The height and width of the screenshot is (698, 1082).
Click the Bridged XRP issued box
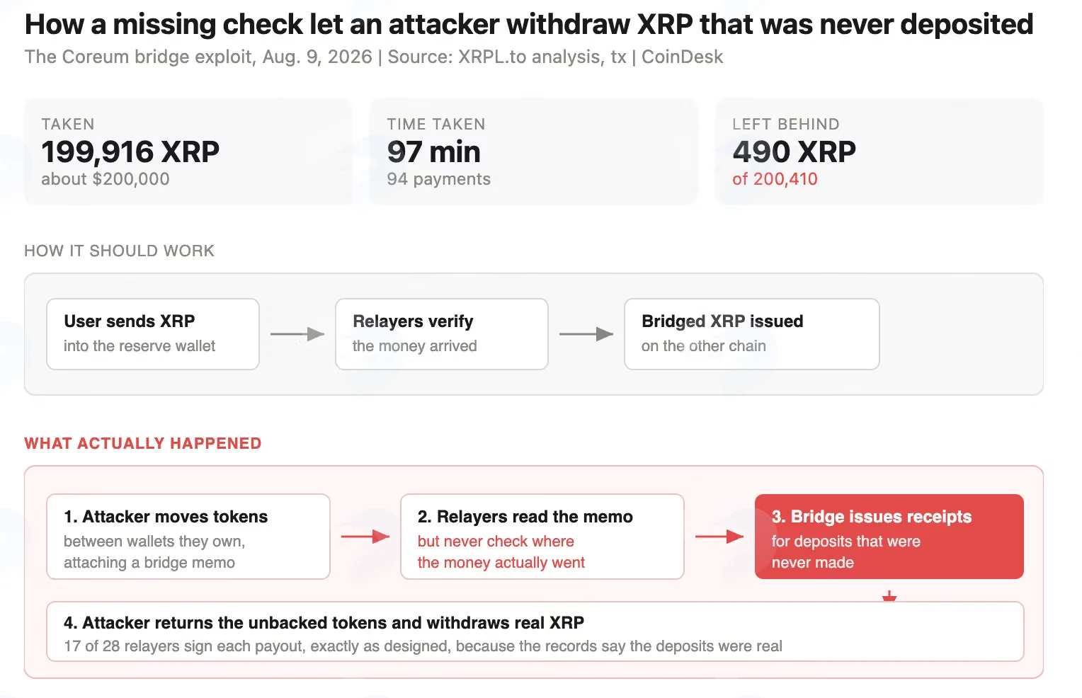click(752, 334)
